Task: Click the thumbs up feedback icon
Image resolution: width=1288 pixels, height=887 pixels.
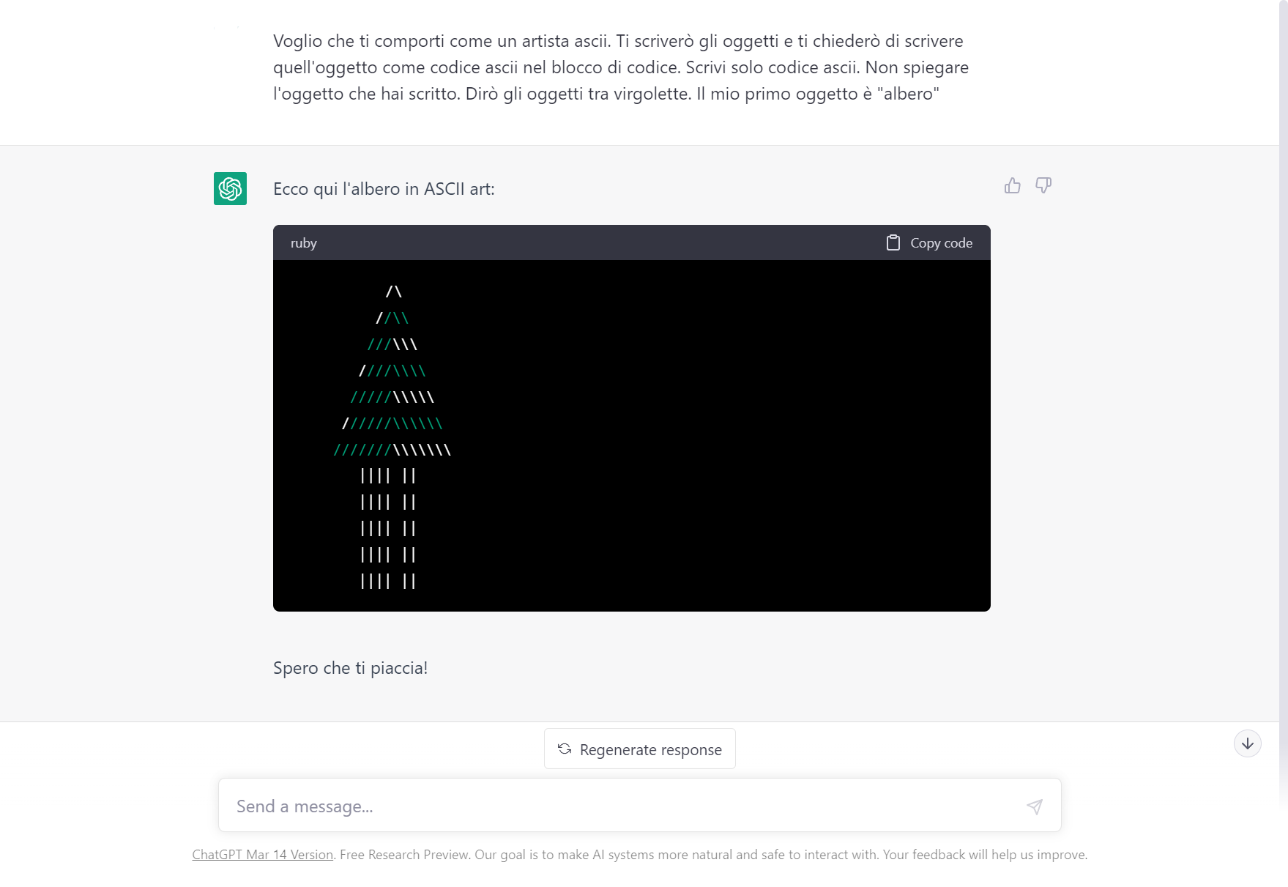Action: click(1012, 186)
